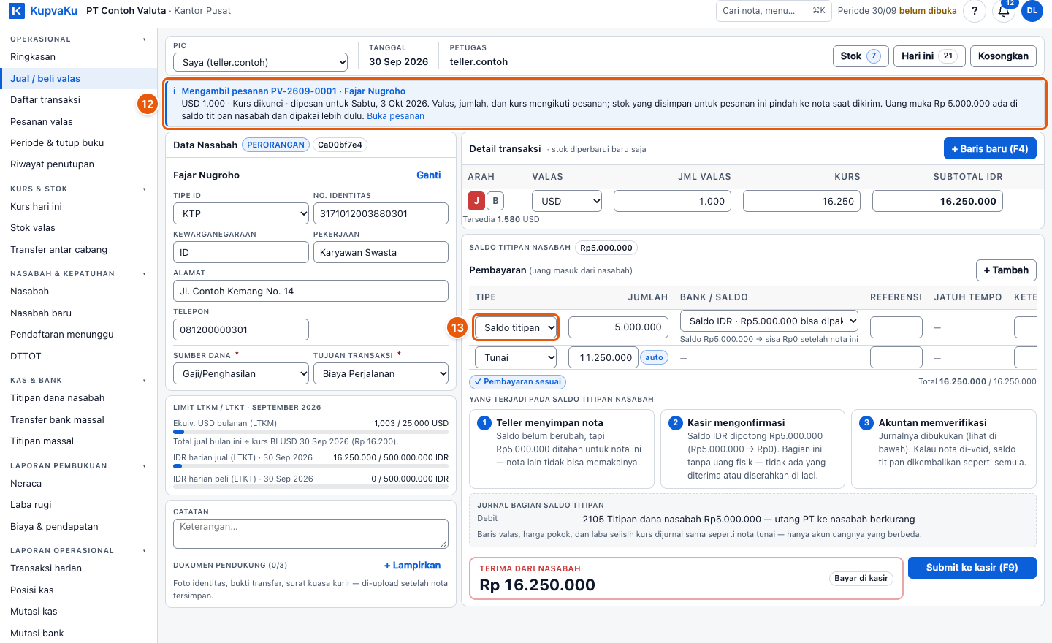Open the Saldo titipan payment type dropdown
1052x643 pixels.
[516, 327]
